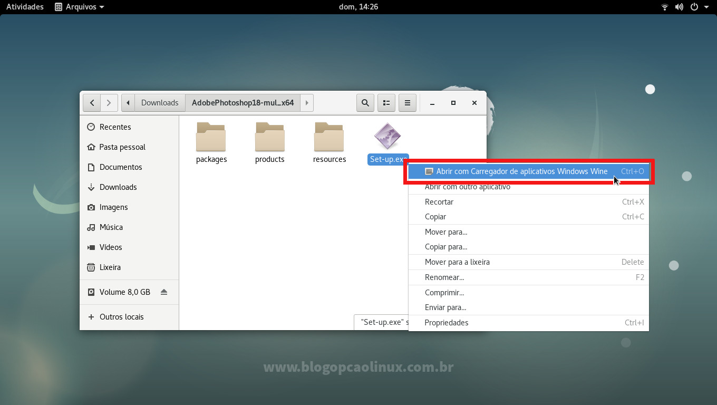Open Lixeira in the sidebar
The image size is (717, 405).
(129, 267)
